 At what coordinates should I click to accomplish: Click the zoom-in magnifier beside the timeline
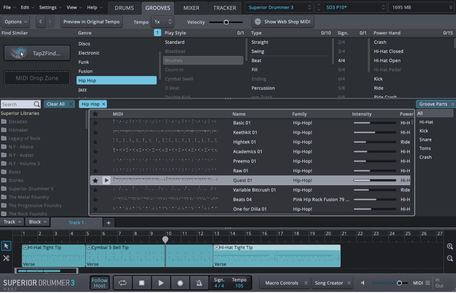450,246
